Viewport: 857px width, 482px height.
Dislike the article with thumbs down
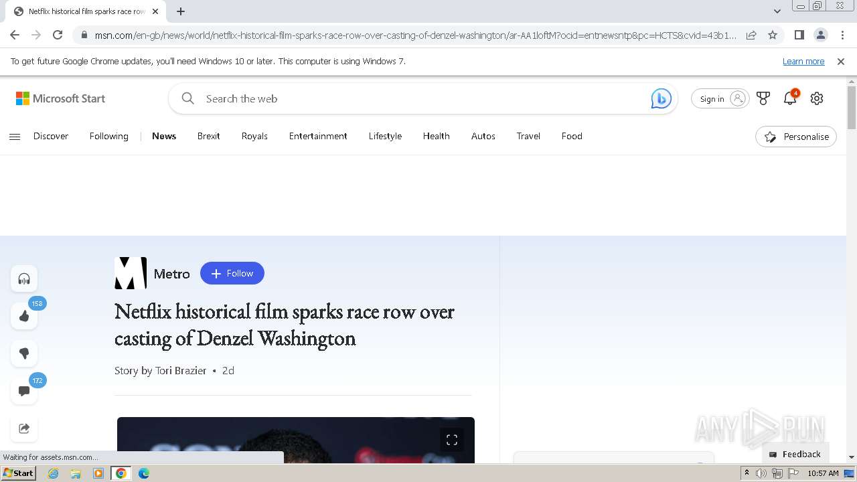24,353
